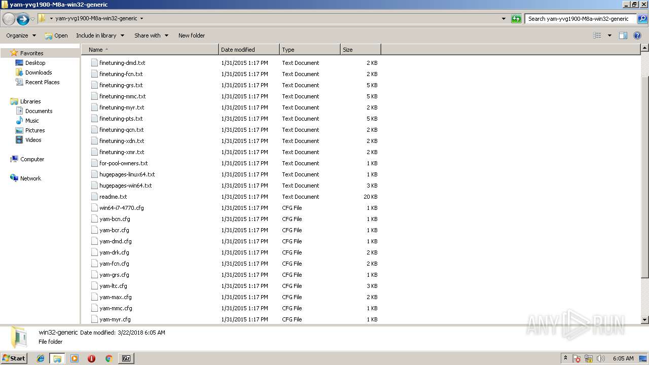Open Pictures library
The width and height of the screenshot is (649, 365).
coord(35,130)
